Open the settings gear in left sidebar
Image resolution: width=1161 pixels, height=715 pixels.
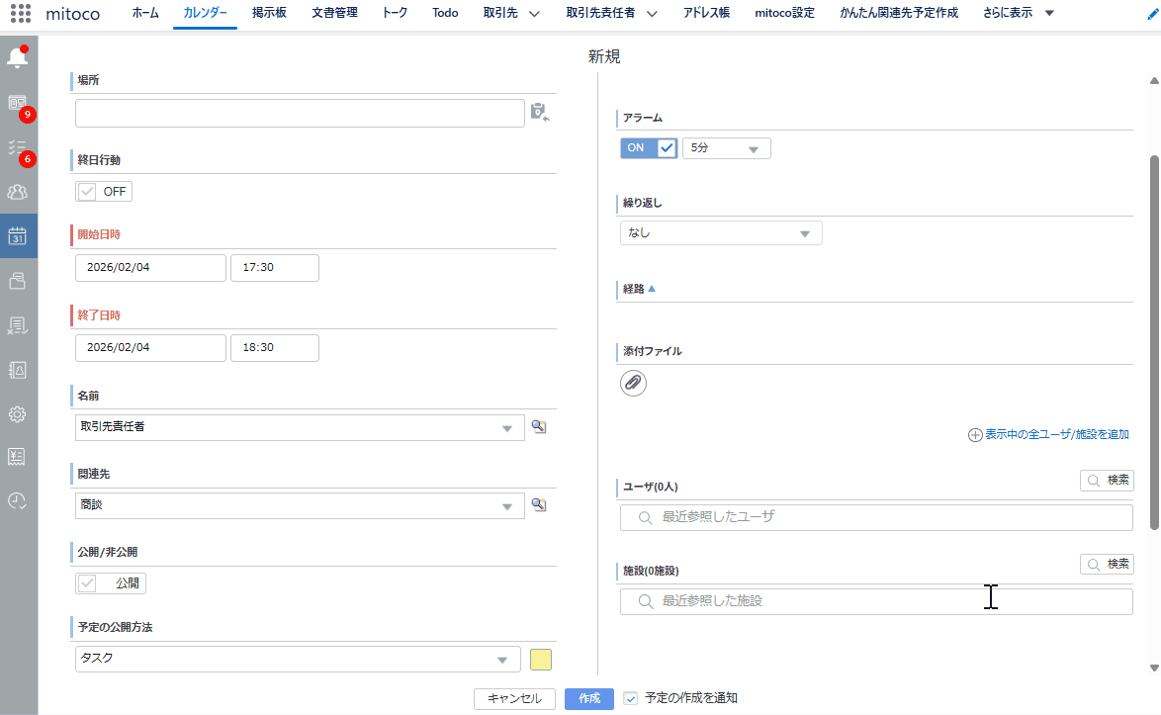coord(18,413)
